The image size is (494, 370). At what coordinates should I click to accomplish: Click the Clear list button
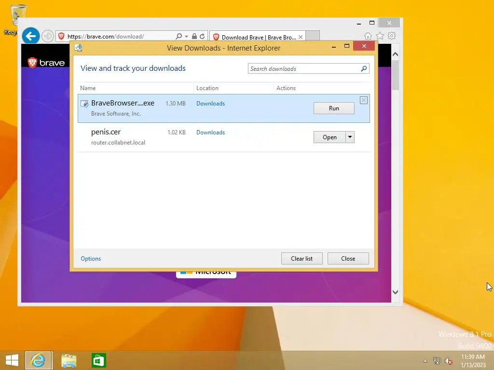tap(302, 259)
